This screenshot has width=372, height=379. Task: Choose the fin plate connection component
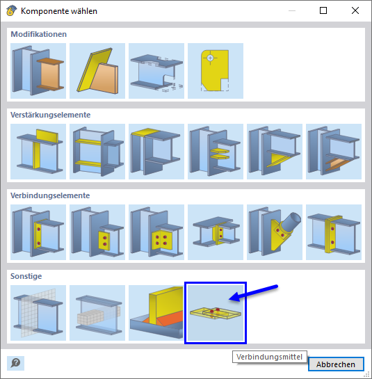97,232
